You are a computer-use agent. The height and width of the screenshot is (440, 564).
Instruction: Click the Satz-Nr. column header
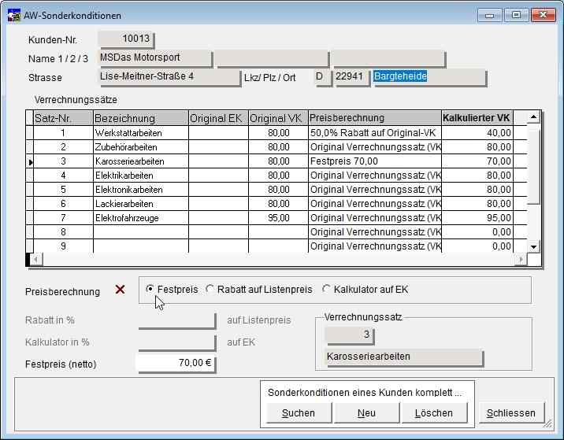[x=63, y=118]
